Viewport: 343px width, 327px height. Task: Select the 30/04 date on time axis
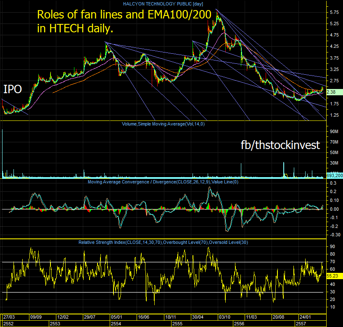click(x=198, y=317)
